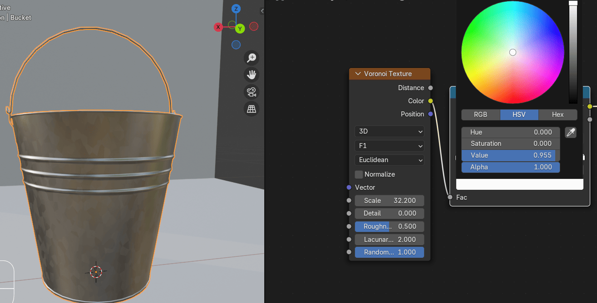597x303 pixels.
Task: Select the HSV color mode tab
Action: [519, 115]
